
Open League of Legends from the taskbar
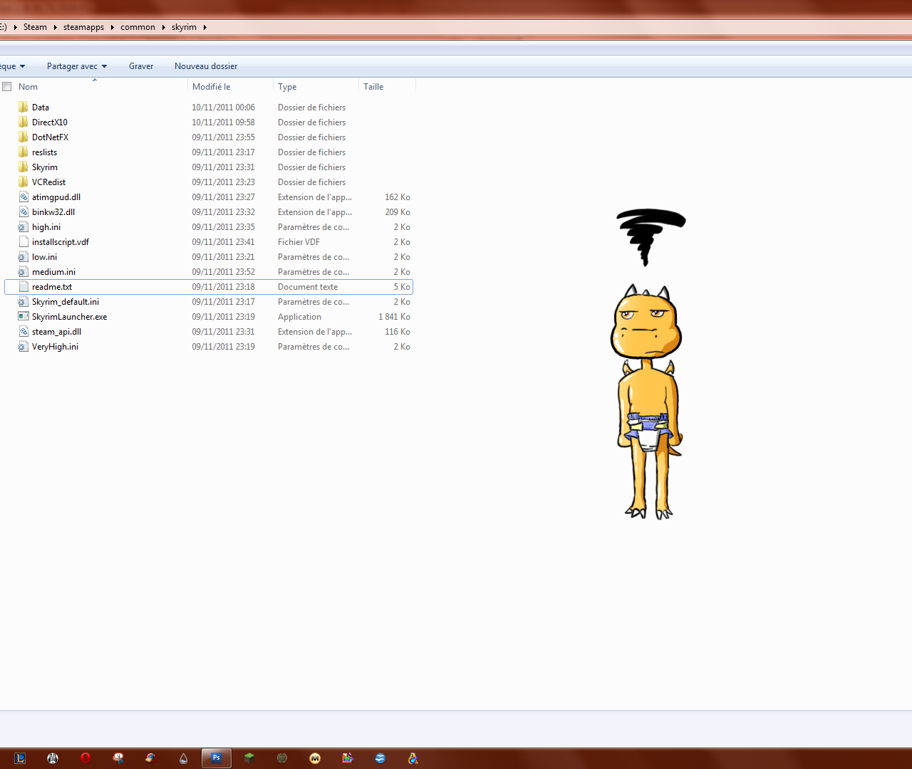[20, 758]
